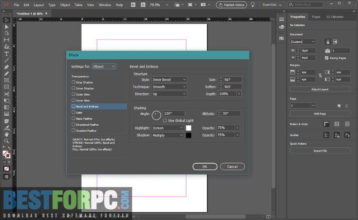Select the Eyedropper tool
358x220 pixels.
(x=6, y=128)
